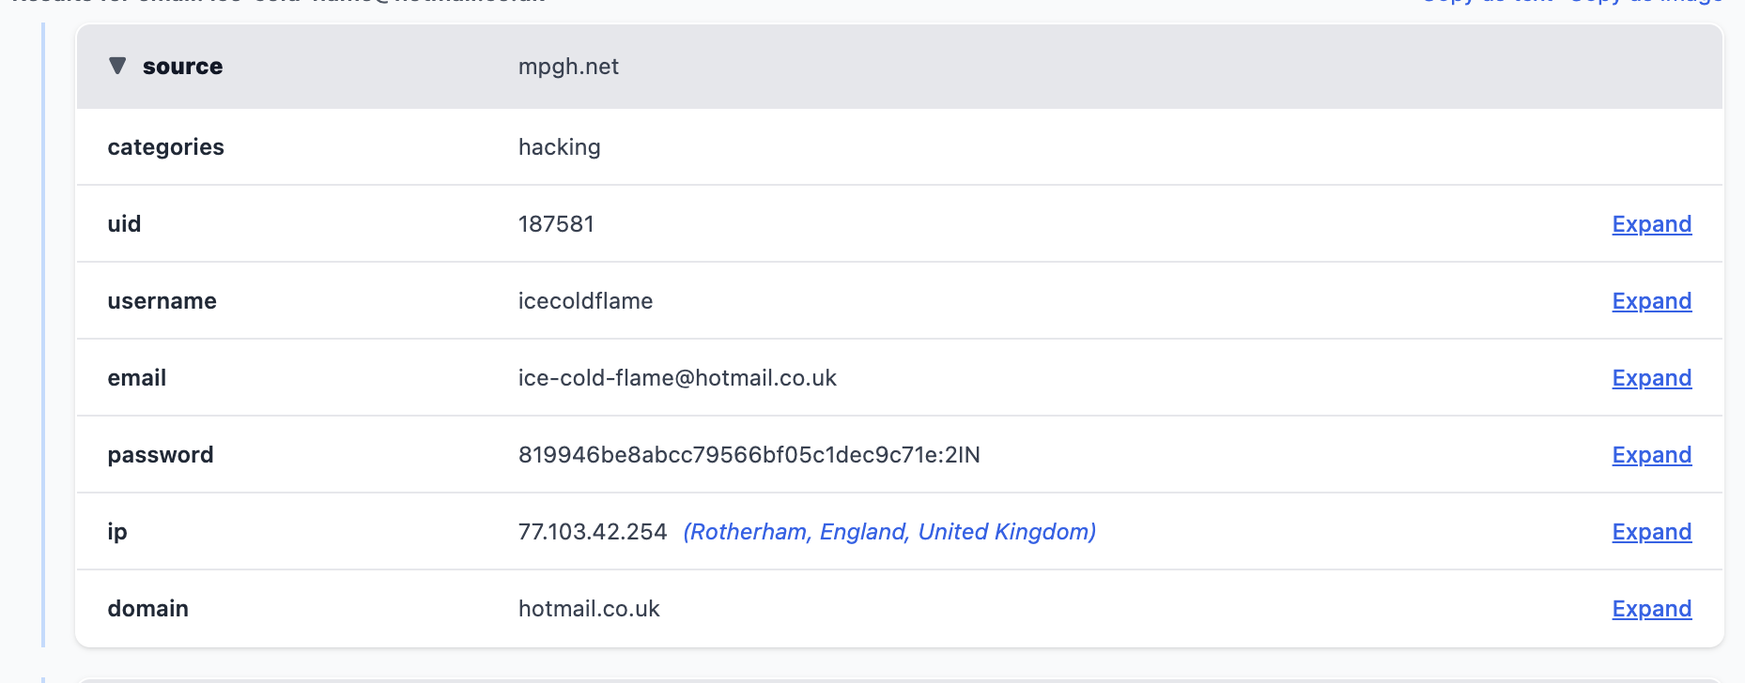The height and width of the screenshot is (683, 1745).
Task: Click the IP address 77.103.42.254
Action: [x=593, y=532]
